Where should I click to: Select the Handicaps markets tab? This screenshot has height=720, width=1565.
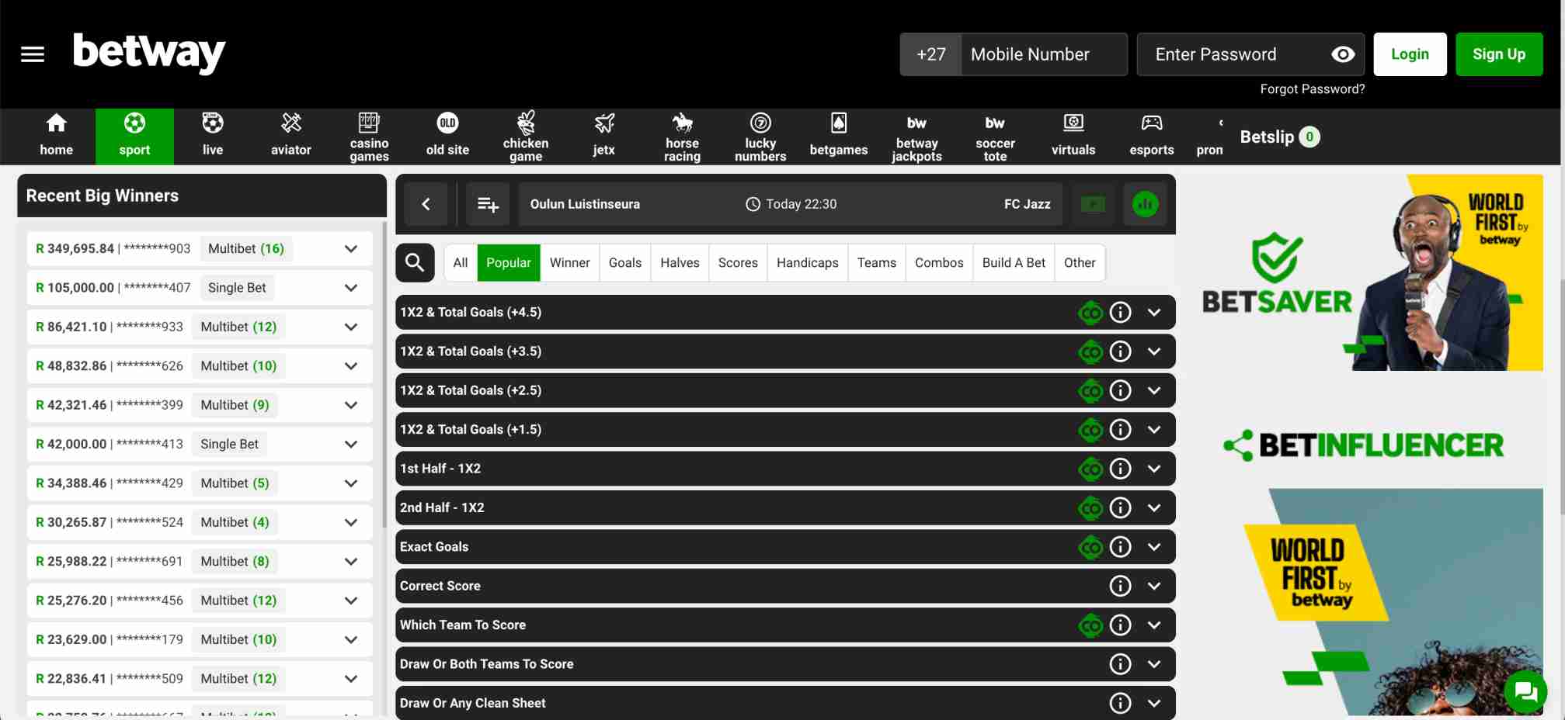point(808,263)
